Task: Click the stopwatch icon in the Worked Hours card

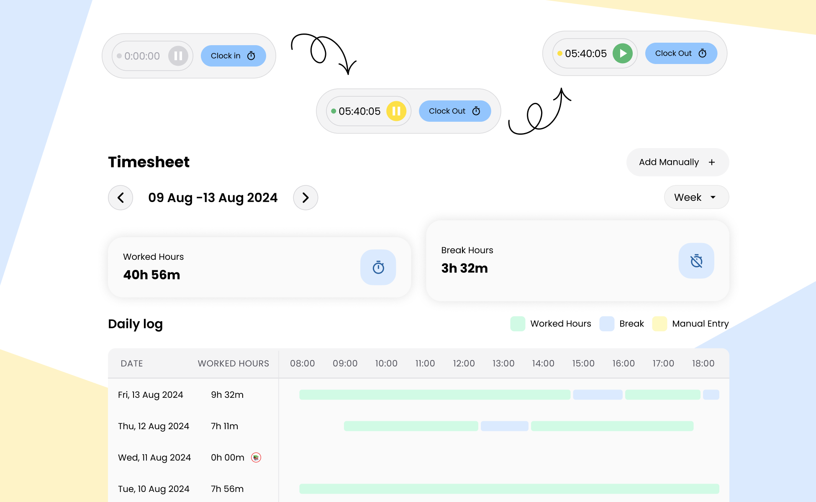Action: click(x=378, y=267)
